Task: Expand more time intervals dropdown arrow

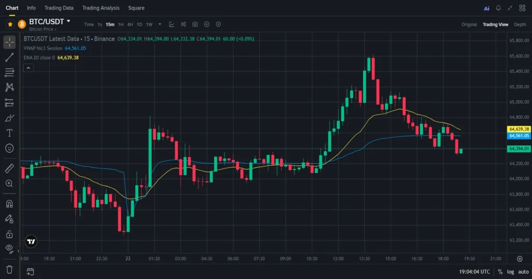Action: click(160, 24)
